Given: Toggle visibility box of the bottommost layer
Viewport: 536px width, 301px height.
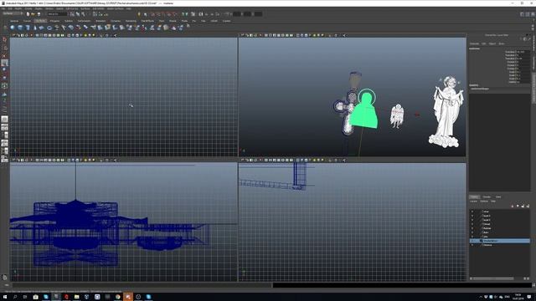Looking at the screenshot, I should (x=472, y=245).
